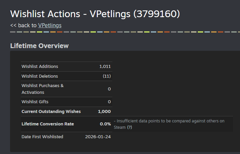Click the (?) help link after Steam

(129, 127)
